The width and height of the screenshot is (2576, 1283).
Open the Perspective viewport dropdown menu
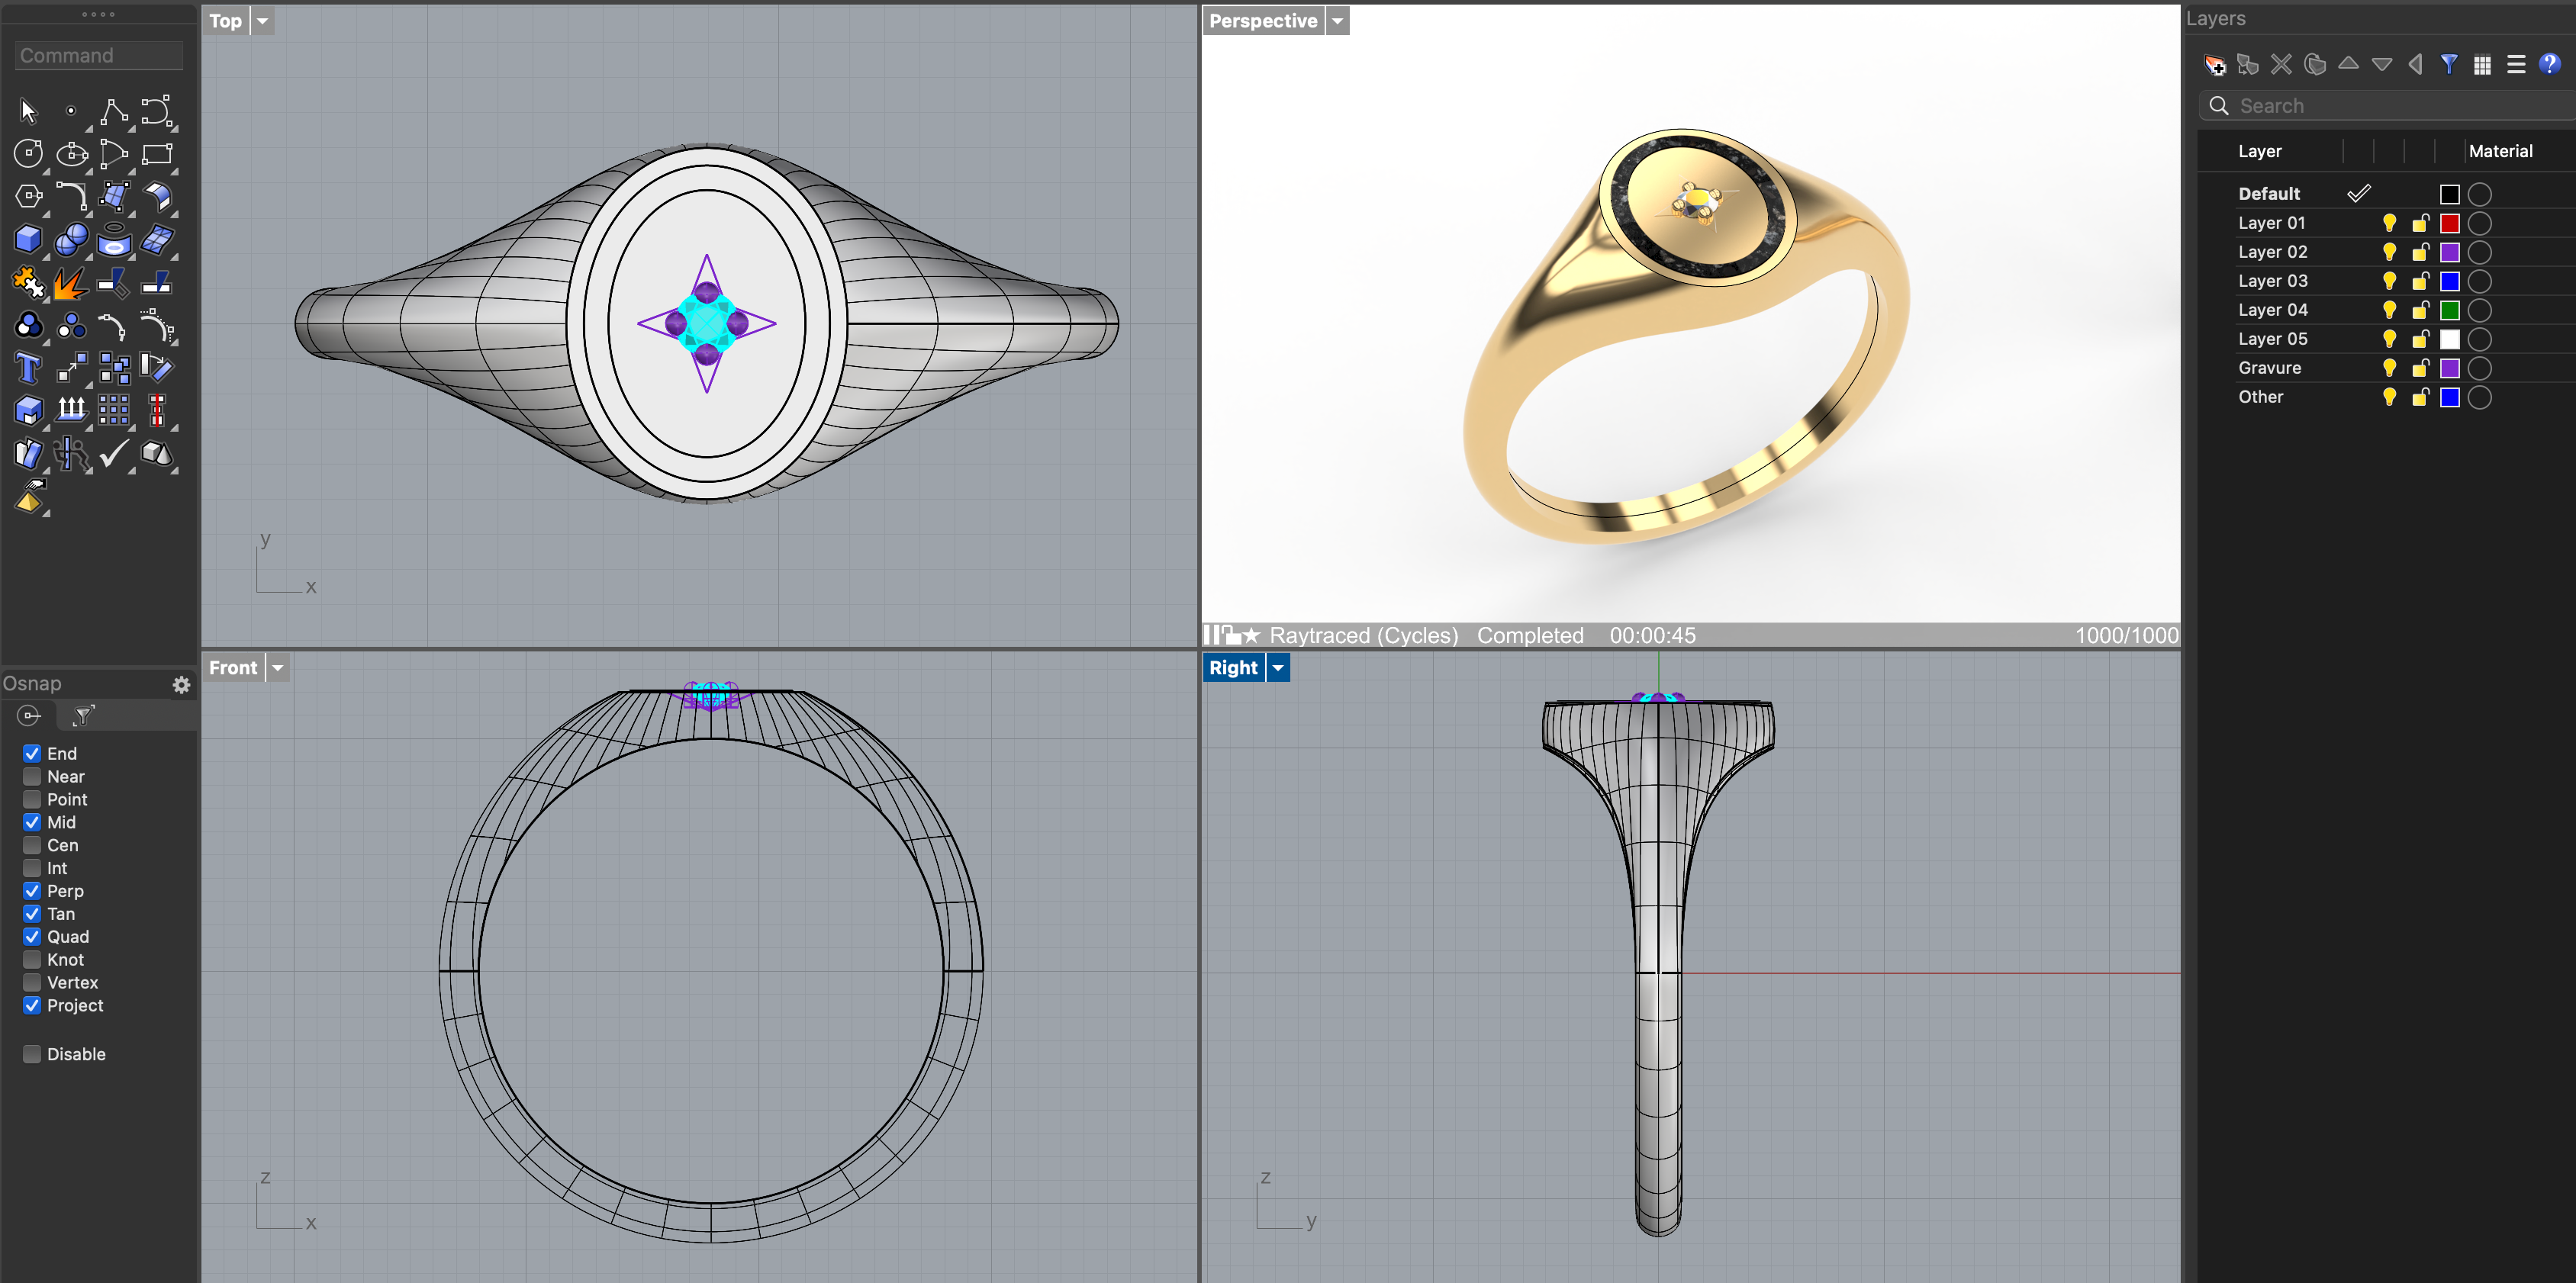click(1337, 21)
